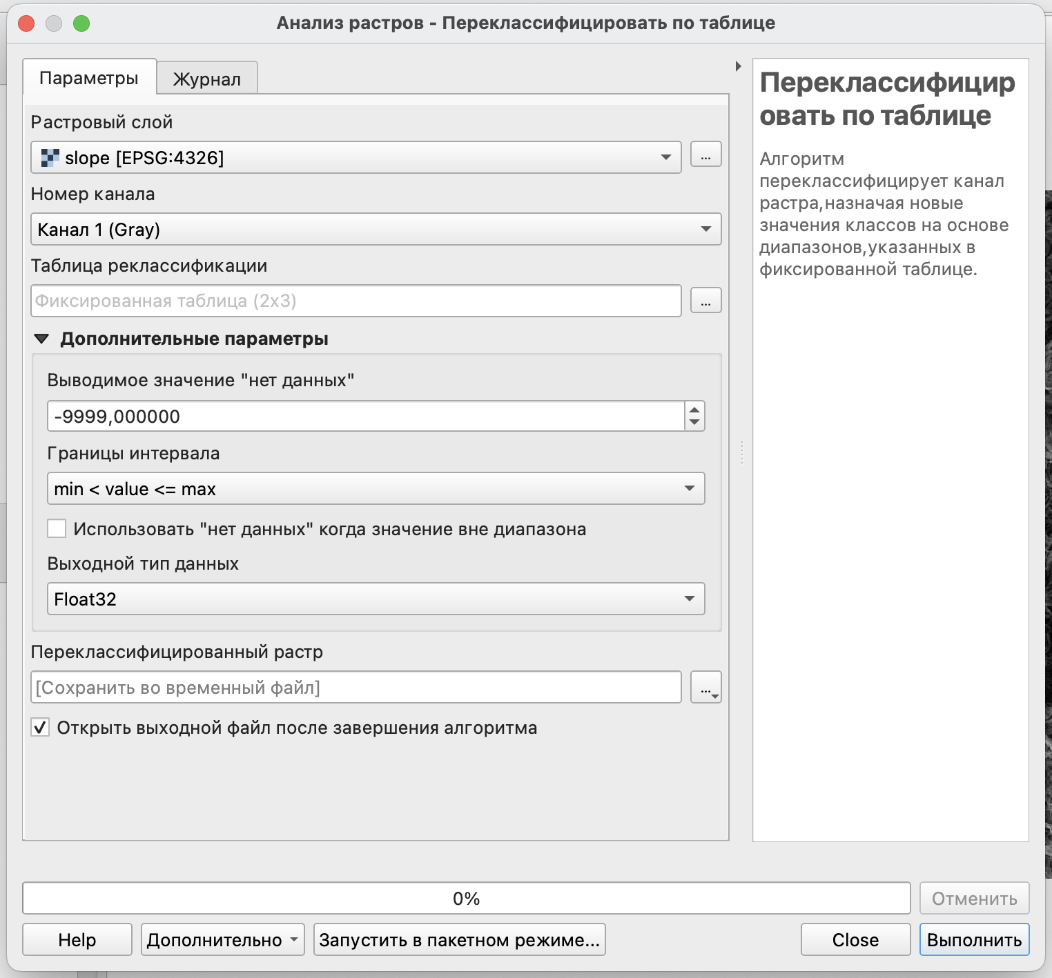Open the interval boundaries min < value <= max dropdown
This screenshot has height=978, width=1052.
pos(376,488)
